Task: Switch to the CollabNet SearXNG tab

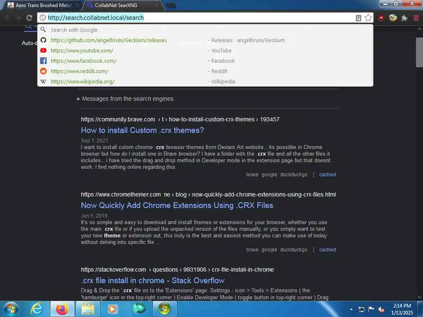Action: pyautogui.click(x=123, y=5)
